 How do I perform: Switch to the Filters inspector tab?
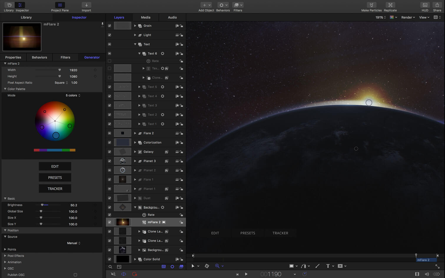tap(65, 57)
